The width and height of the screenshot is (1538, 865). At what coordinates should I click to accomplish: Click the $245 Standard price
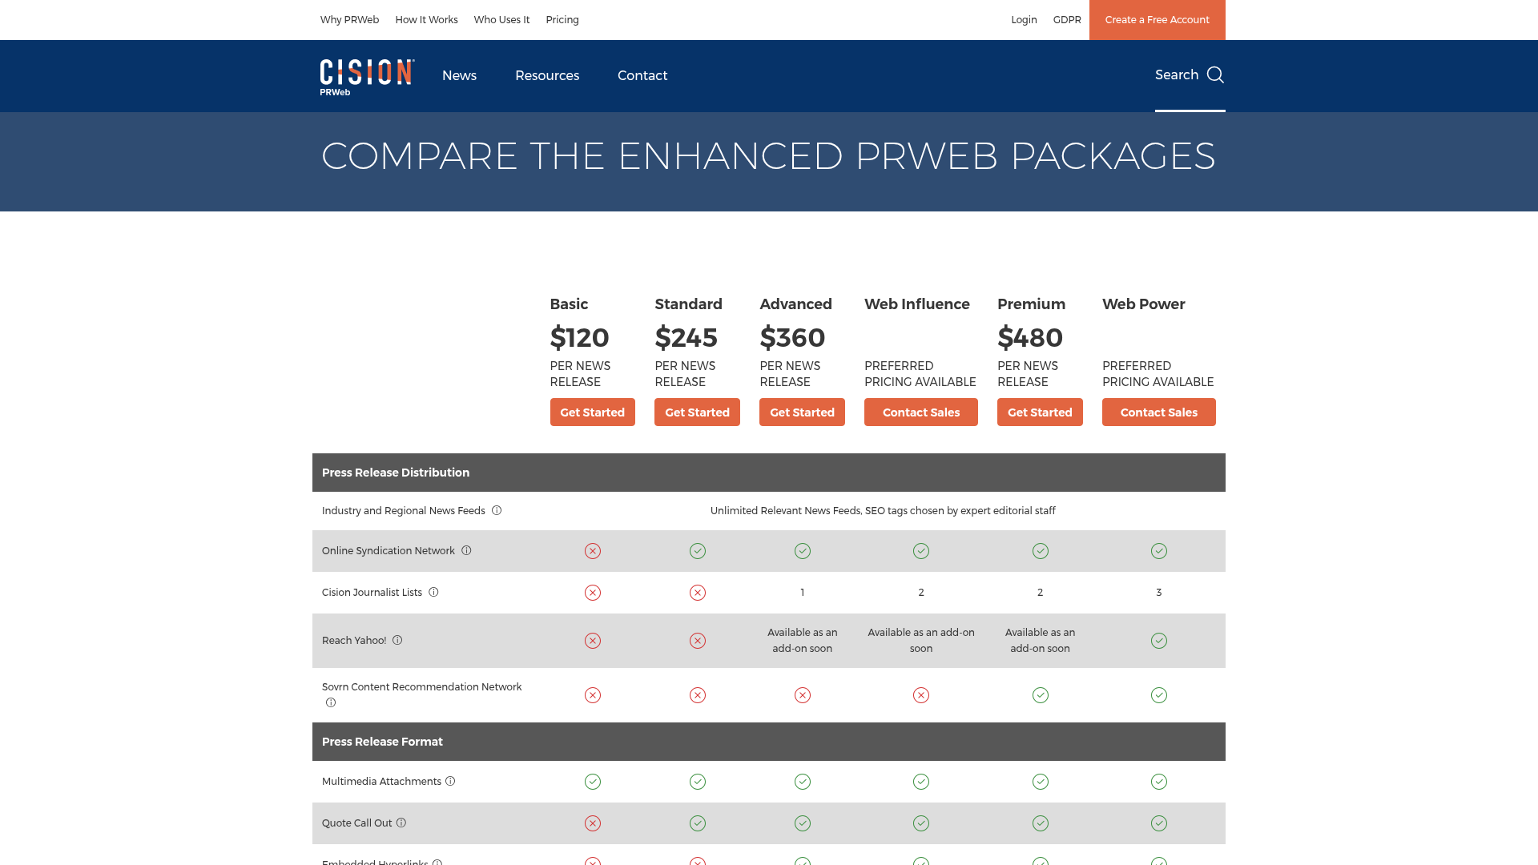pyautogui.click(x=686, y=338)
